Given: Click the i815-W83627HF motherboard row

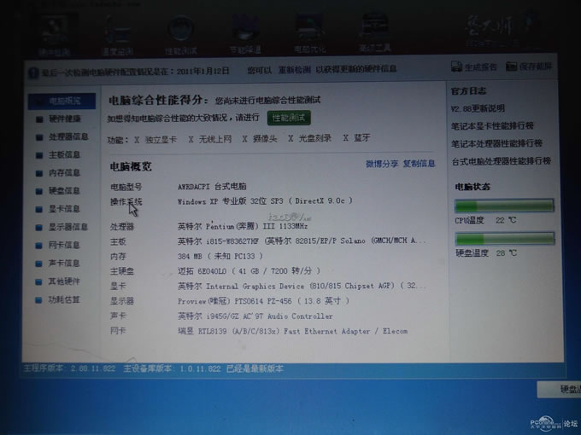Looking at the screenshot, I should click(302, 241).
